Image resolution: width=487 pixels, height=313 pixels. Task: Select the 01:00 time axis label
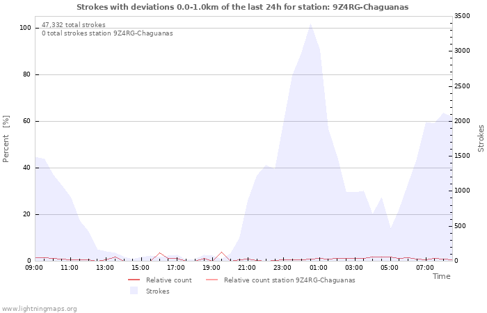point(319,267)
